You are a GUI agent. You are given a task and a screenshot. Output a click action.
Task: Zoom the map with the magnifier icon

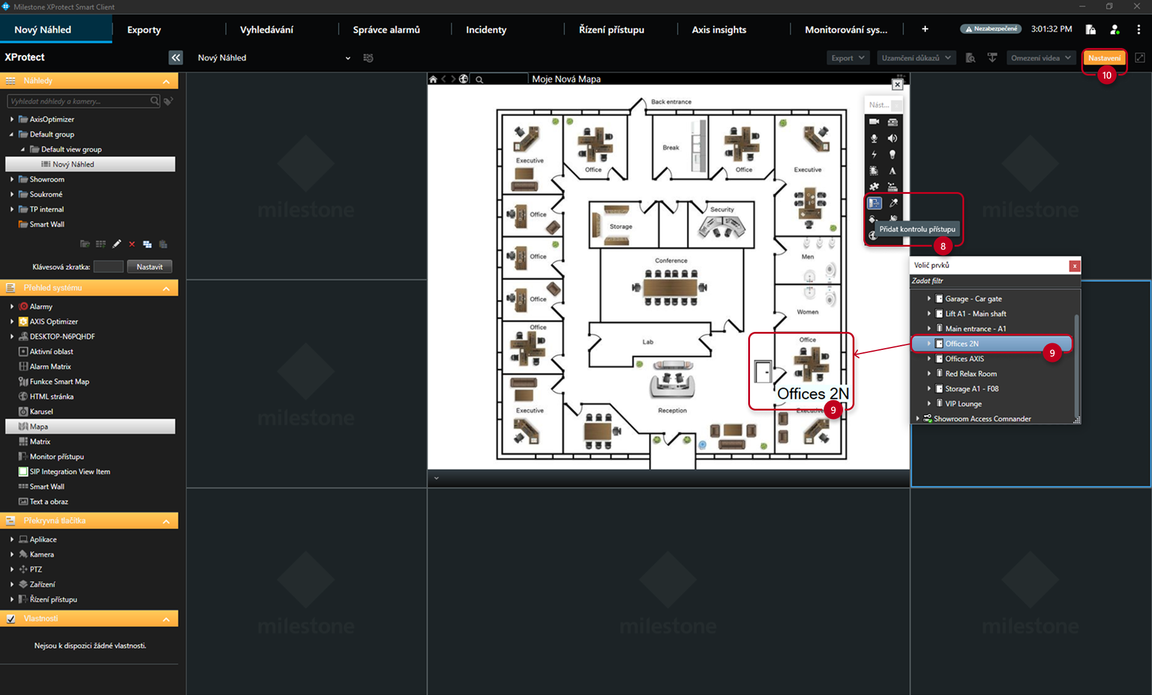coord(479,79)
